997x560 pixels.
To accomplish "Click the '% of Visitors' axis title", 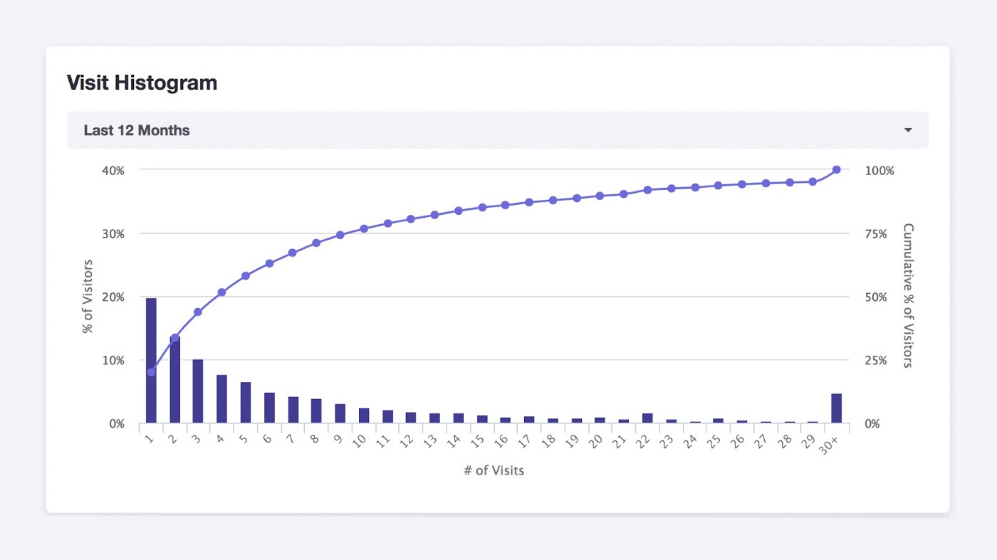I will click(88, 296).
